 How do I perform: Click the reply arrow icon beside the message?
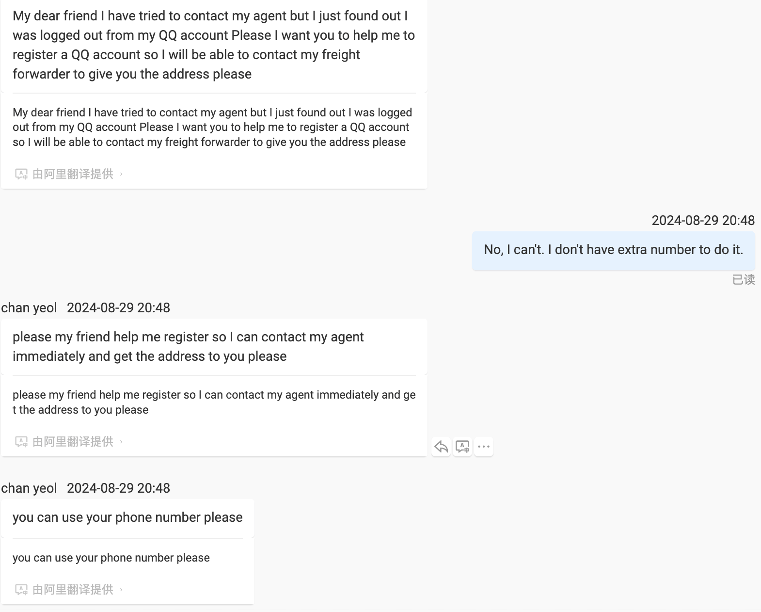(441, 447)
